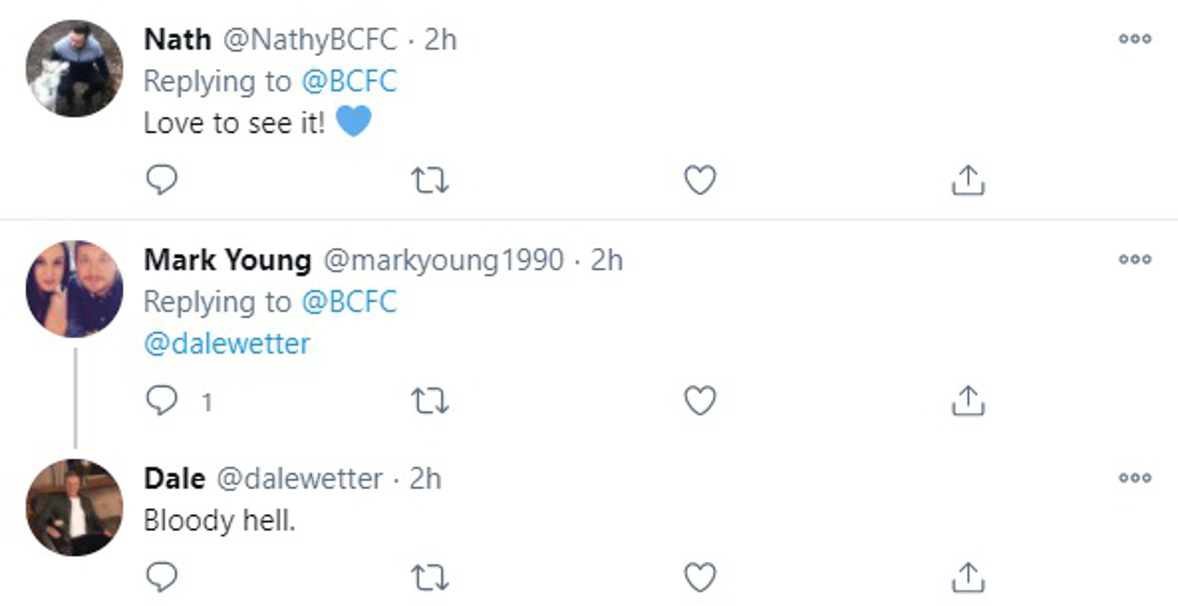Like Nath's tweet with the heart icon
Screen dimensions: 1178x606
coord(700,180)
